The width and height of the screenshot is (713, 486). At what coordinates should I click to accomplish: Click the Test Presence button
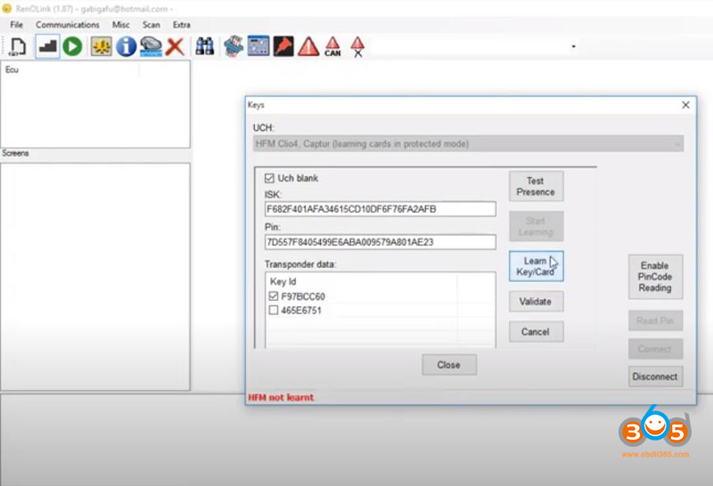tap(536, 186)
